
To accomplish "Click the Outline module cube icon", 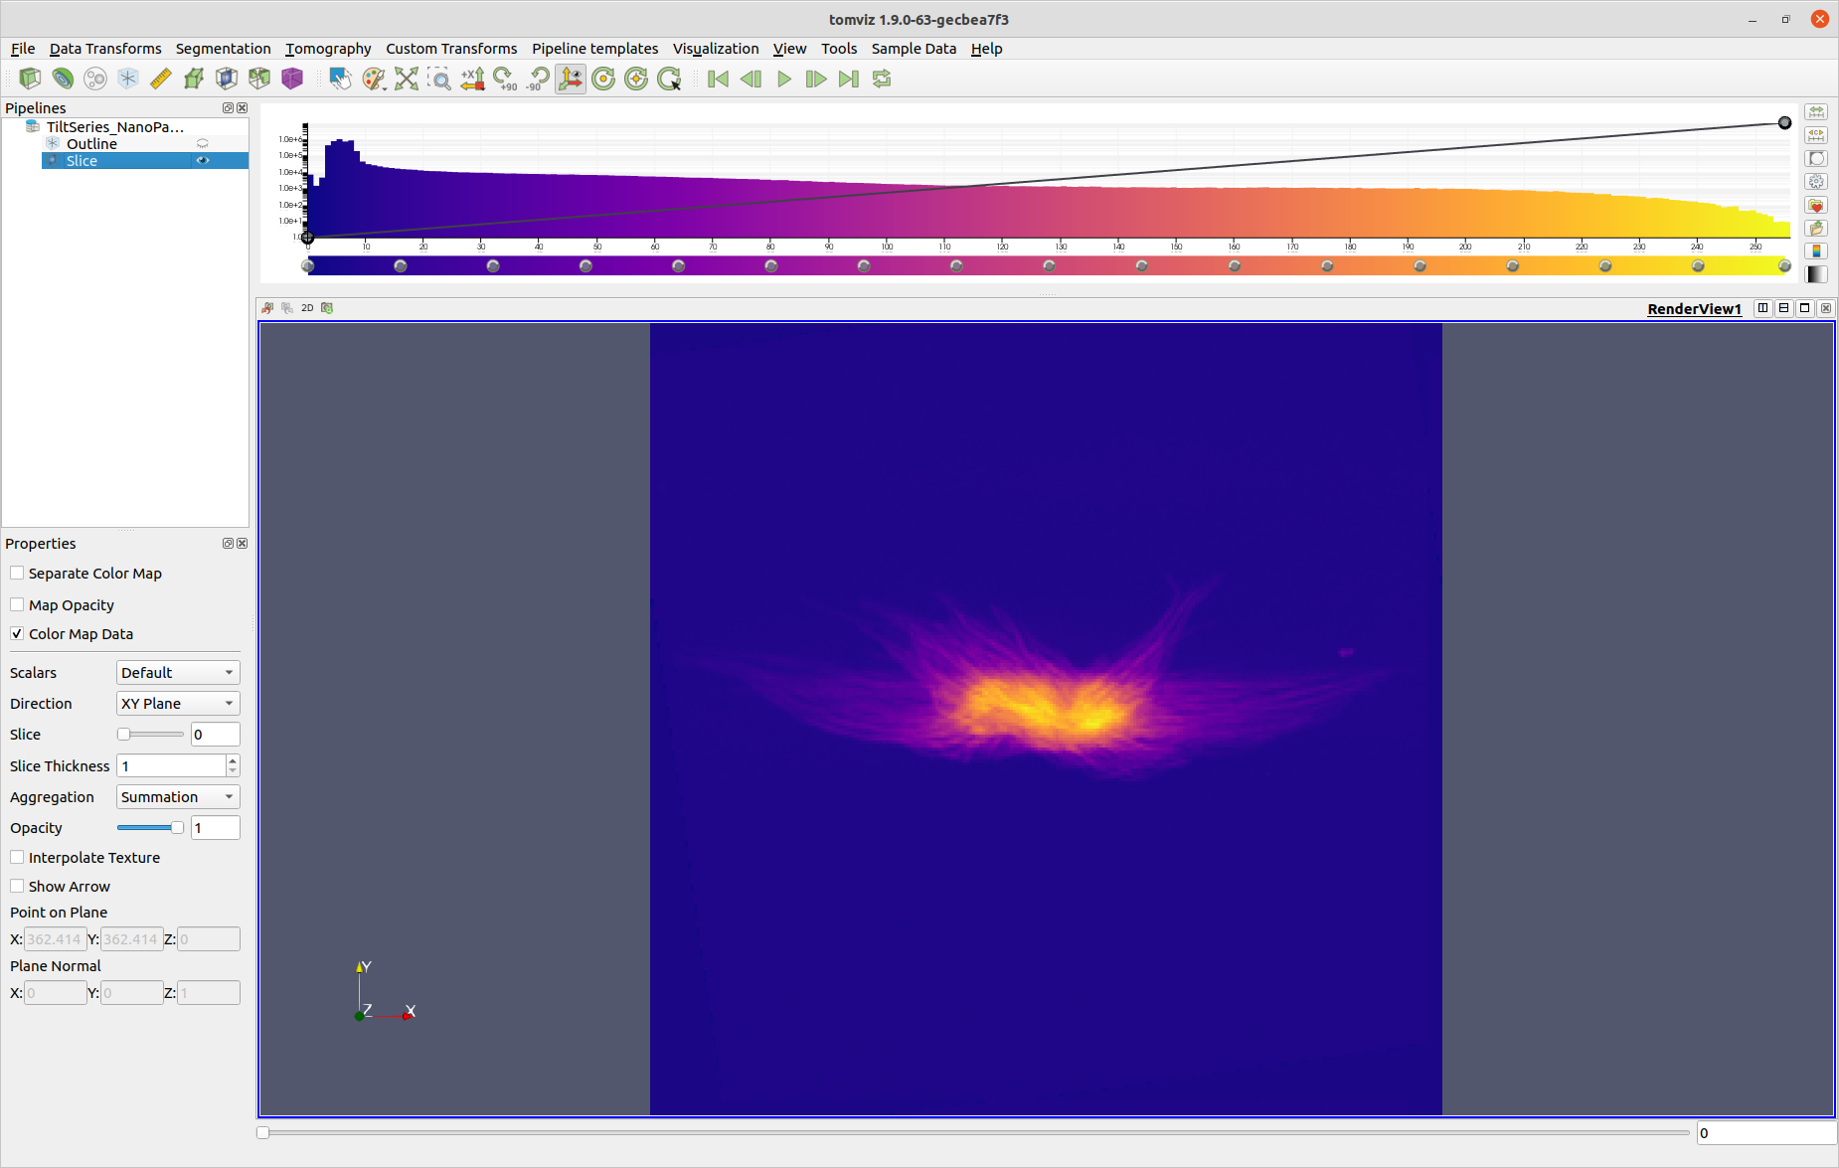I will [x=128, y=79].
